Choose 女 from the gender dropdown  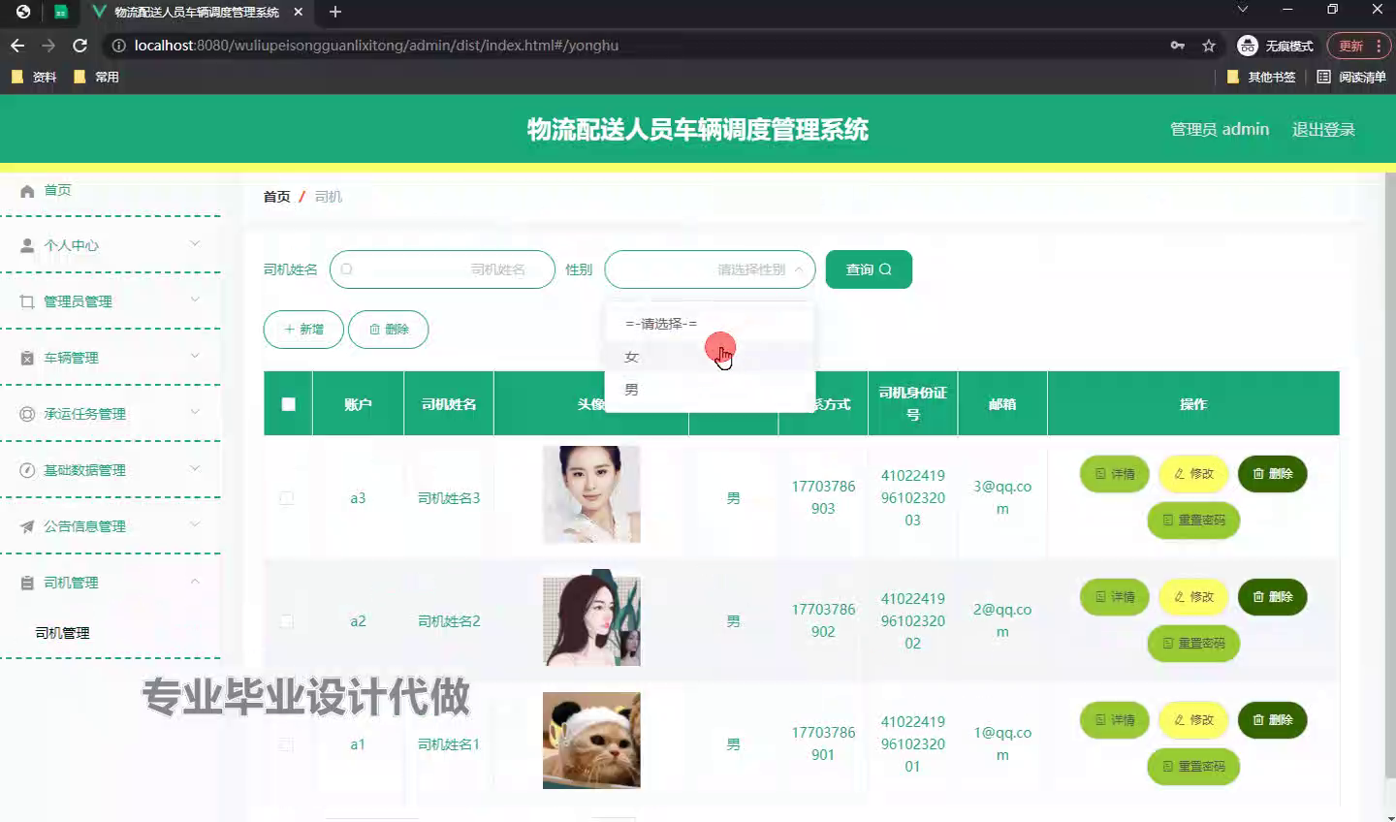710,357
